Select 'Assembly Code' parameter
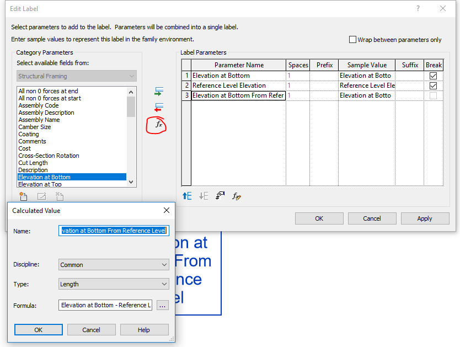 tap(72, 105)
